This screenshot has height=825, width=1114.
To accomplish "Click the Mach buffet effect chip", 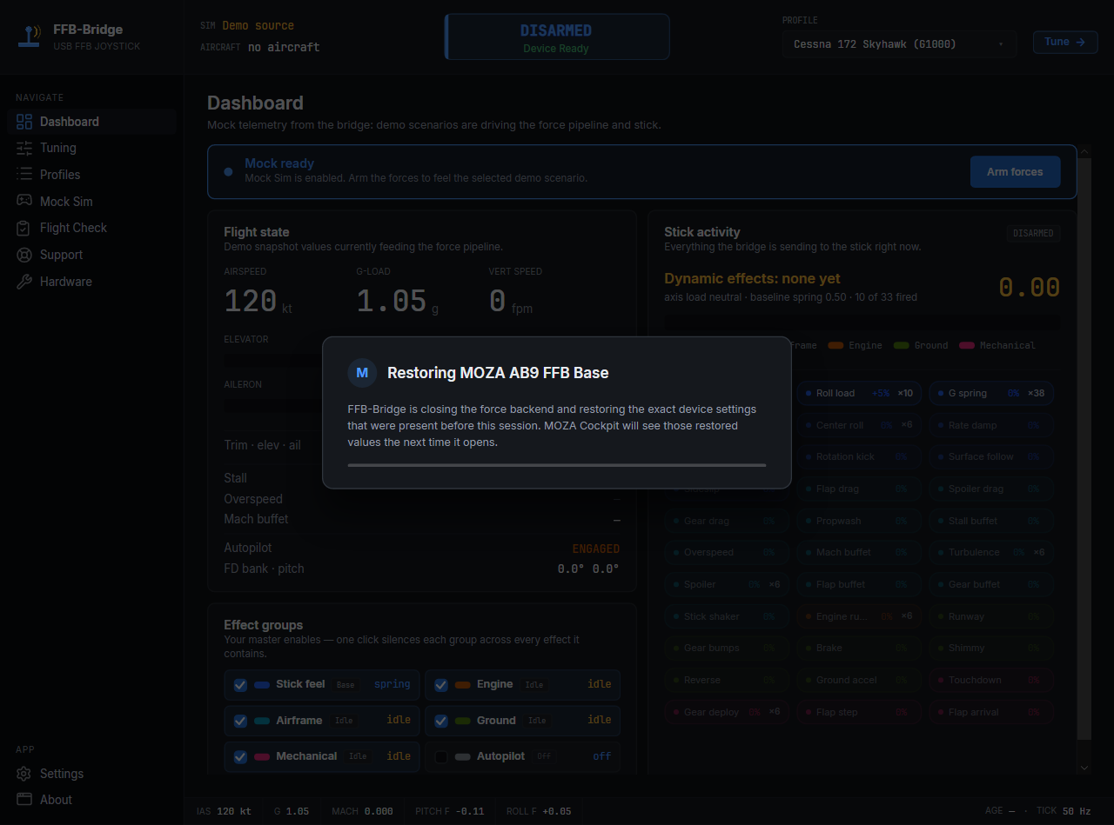I will [859, 552].
